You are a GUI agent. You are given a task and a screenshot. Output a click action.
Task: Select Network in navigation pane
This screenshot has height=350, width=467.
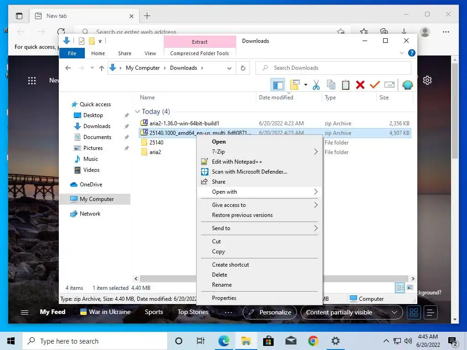click(90, 214)
